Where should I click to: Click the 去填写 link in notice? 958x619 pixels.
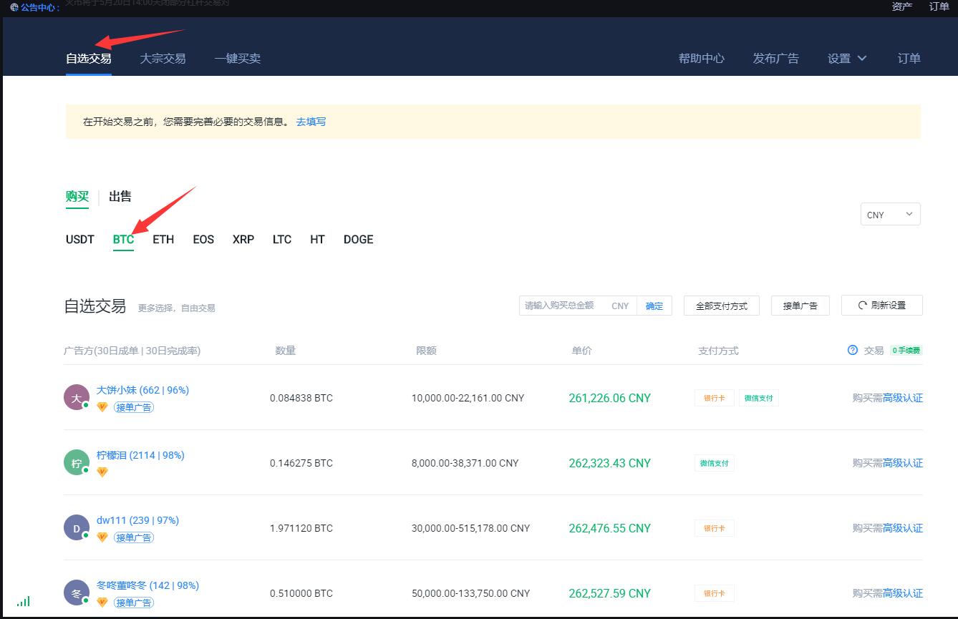pyautogui.click(x=311, y=122)
